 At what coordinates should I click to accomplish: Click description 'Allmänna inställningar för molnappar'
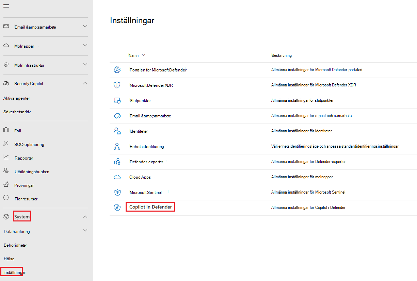(302, 177)
